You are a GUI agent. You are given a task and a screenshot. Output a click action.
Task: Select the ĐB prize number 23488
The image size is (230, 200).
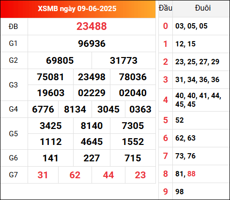coord(92,26)
